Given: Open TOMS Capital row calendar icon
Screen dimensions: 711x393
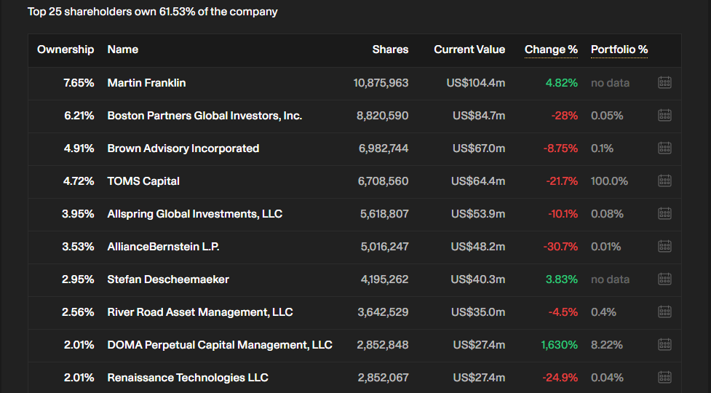Looking at the screenshot, I should (x=664, y=181).
